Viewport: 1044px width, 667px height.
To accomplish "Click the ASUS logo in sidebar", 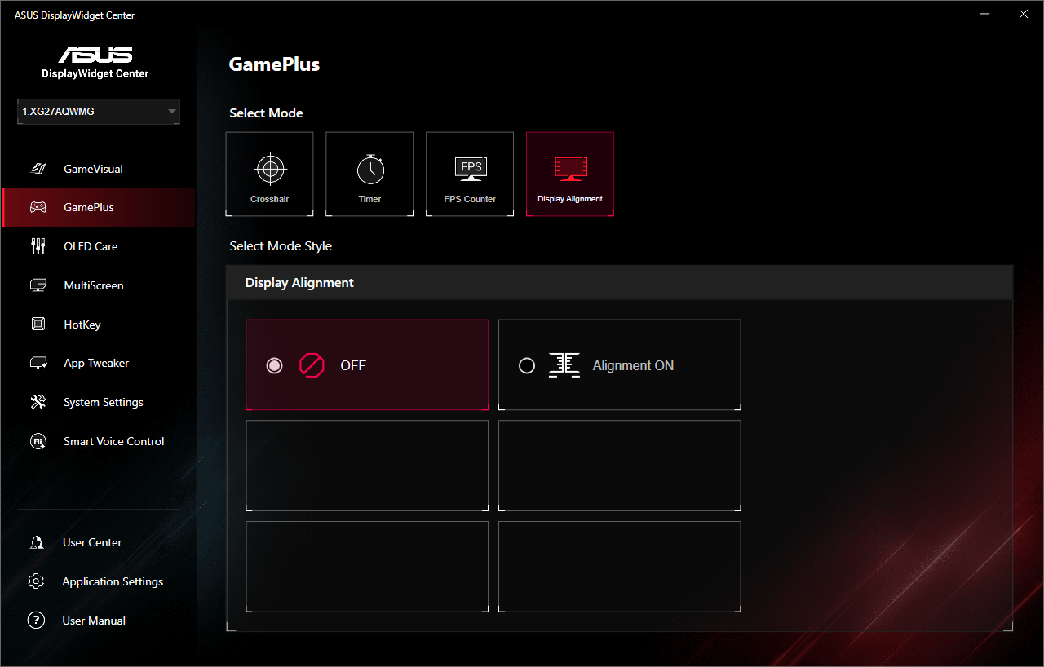I will point(95,55).
